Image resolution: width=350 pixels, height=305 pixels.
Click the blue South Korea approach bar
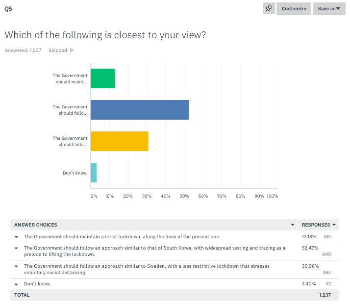(x=140, y=110)
